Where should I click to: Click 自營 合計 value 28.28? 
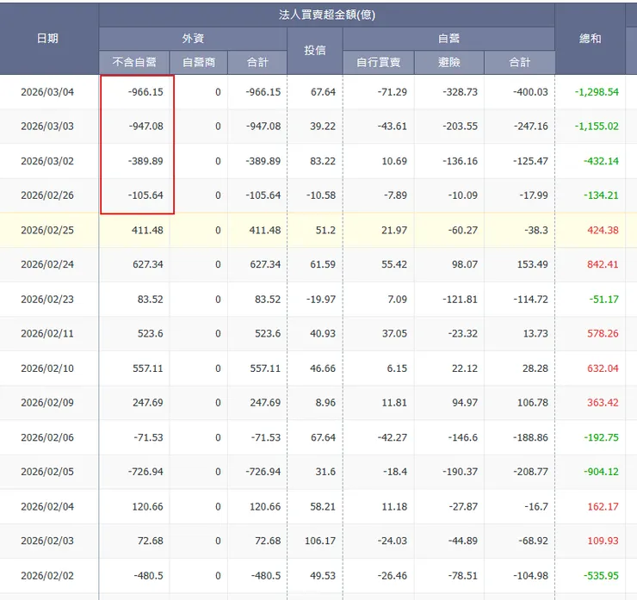535,368
